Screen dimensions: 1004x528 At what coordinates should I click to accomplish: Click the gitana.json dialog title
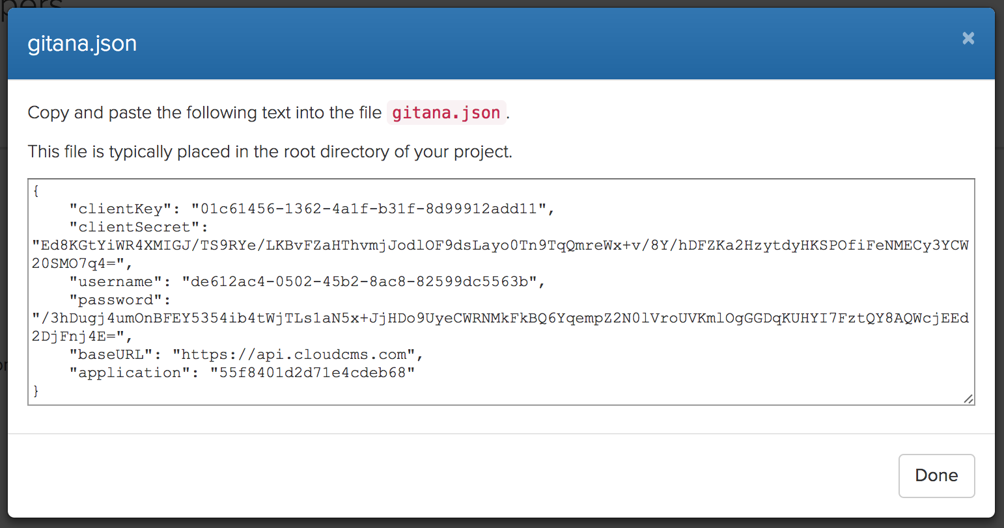coord(82,44)
